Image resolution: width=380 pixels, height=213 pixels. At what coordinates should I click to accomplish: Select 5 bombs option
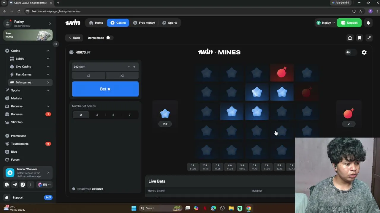[x=113, y=115]
